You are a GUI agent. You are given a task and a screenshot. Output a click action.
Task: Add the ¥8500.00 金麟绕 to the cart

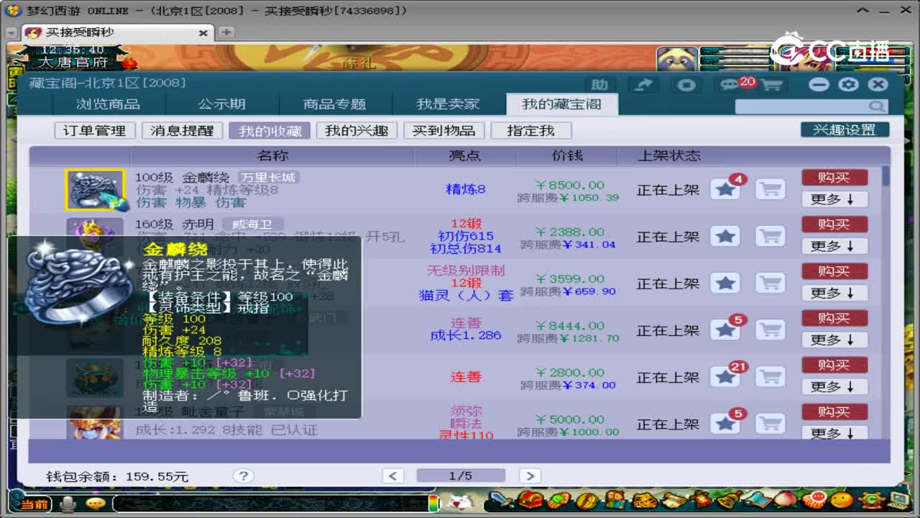pos(770,190)
